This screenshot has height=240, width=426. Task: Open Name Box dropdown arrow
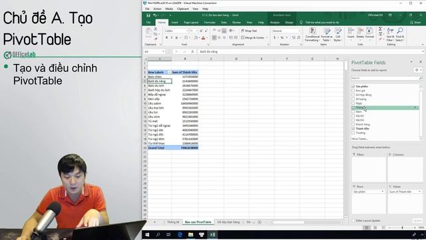163,52
